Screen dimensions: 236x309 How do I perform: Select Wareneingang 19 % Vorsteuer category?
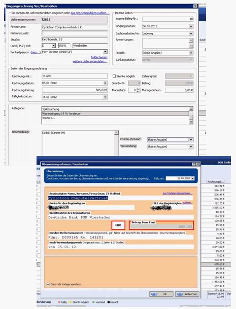115,113
